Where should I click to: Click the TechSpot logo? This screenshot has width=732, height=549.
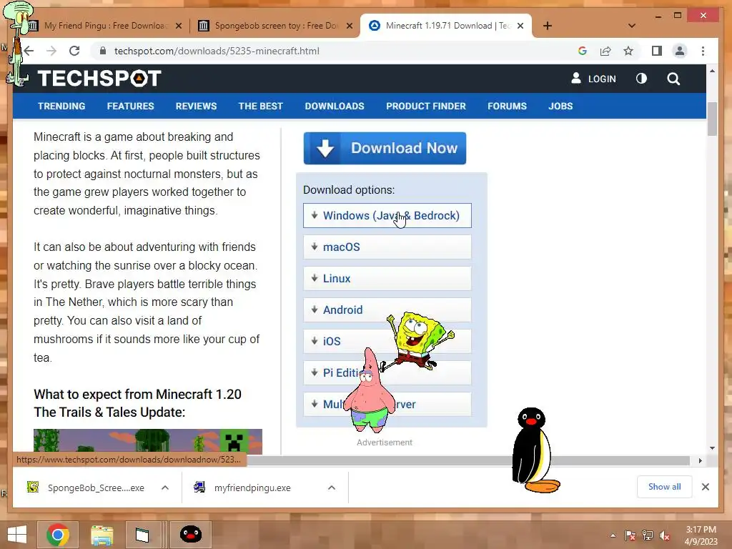pos(99,79)
